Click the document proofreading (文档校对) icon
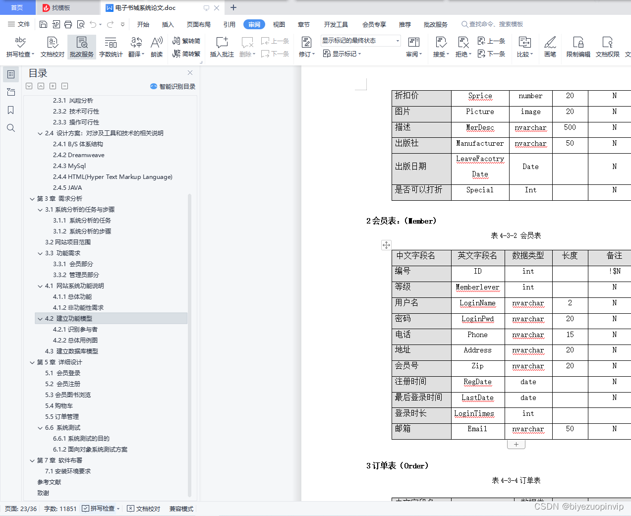 [x=53, y=43]
